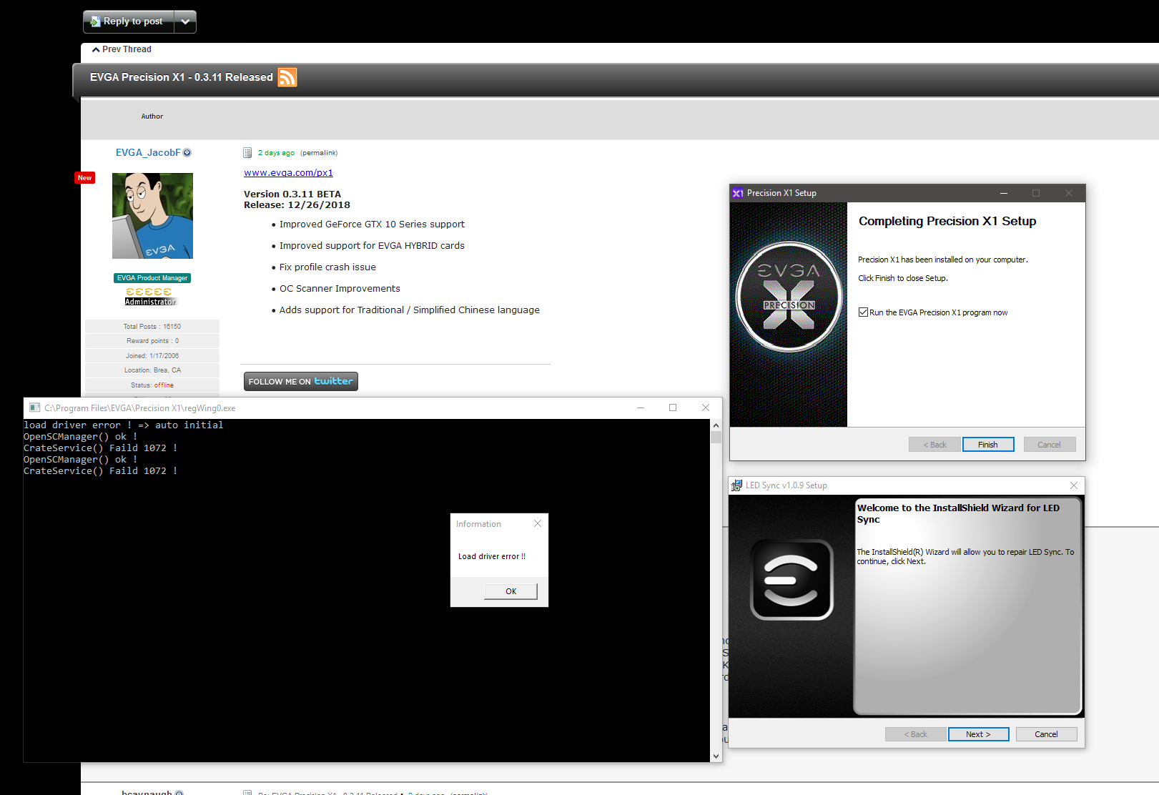Click the console scrollbar up arrow
This screenshot has height=795, width=1159.
(x=716, y=425)
